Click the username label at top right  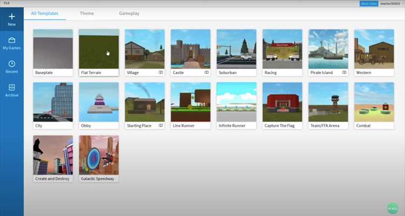pos(390,4)
